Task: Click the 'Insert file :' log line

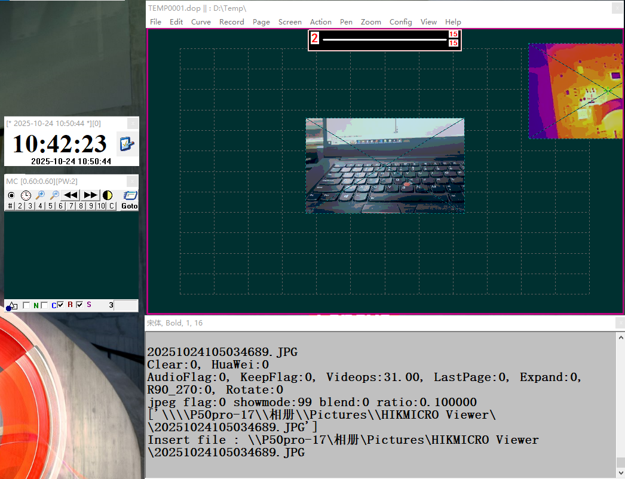Action: pyautogui.click(x=343, y=440)
